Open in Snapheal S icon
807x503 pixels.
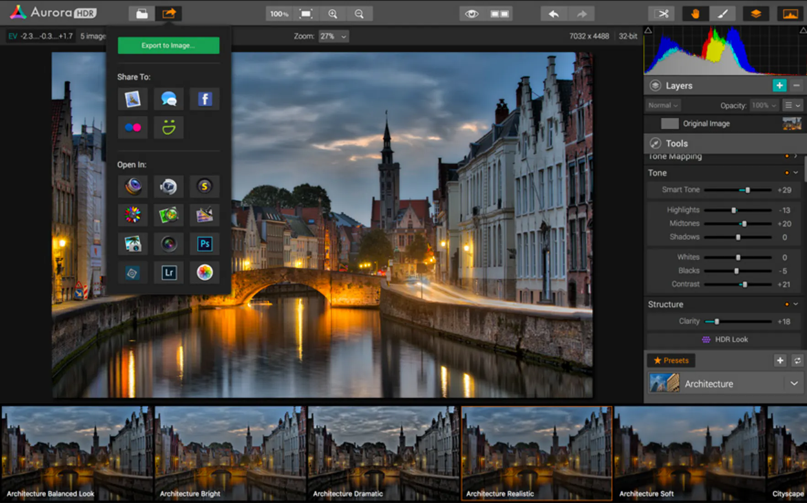tap(205, 186)
